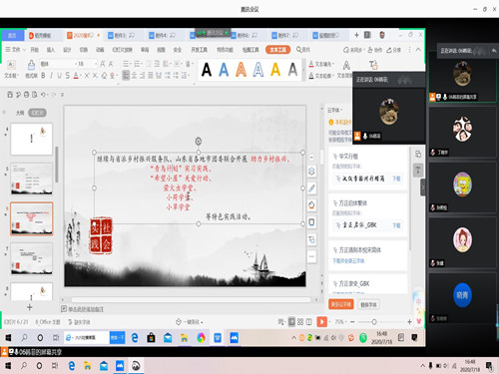
Task: Toggle normal view mode in status bar
Action: point(291,322)
